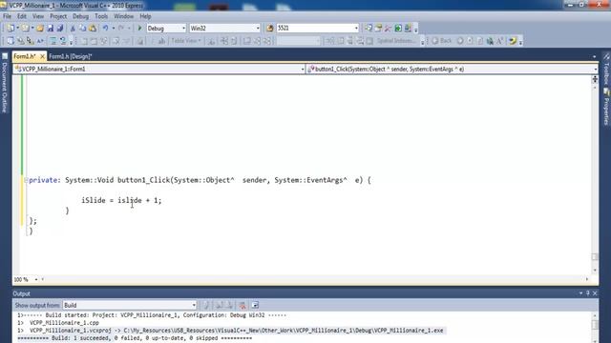
Task: Click the Comment Out Selected Lines icon
Action: point(53,41)
